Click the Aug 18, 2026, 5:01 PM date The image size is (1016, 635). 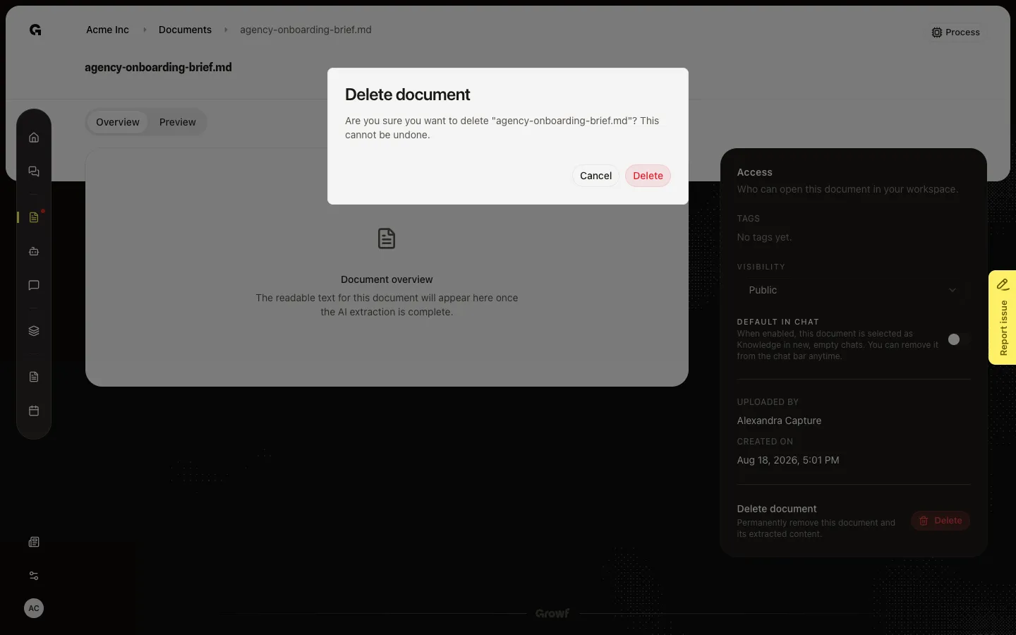(x=788, y=460)
